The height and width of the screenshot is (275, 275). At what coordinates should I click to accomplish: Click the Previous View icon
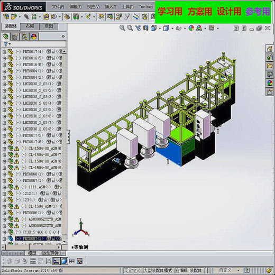138,28
